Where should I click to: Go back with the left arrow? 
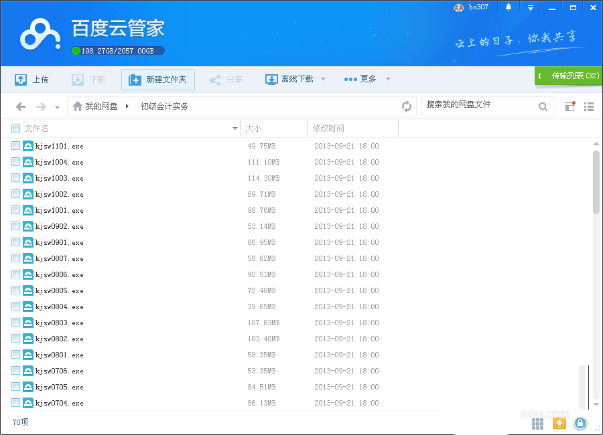click(21, 106)
